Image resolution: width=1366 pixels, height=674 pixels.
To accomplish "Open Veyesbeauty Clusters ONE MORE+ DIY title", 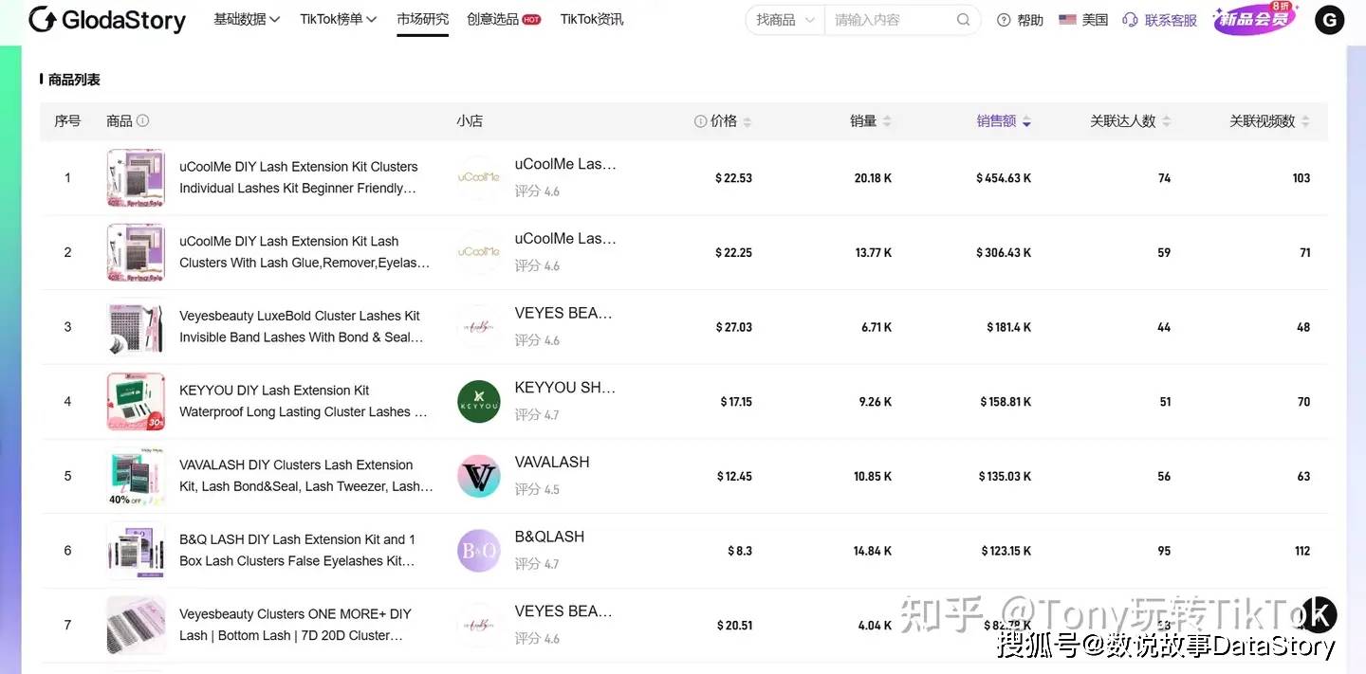I will point(296,626).
